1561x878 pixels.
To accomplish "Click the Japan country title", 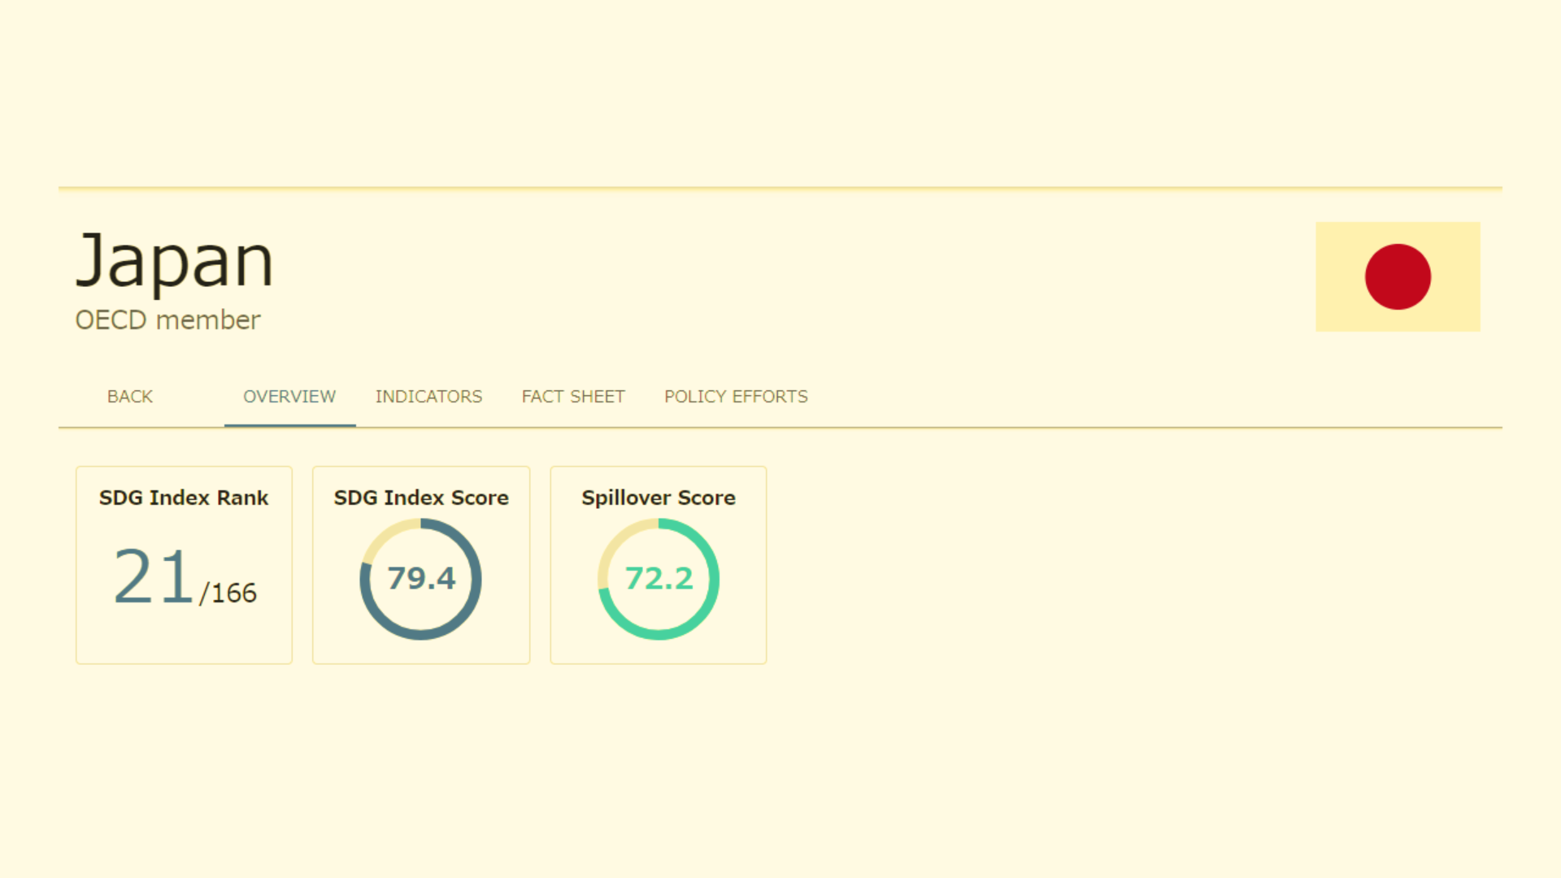I will (x=175, y=260).
